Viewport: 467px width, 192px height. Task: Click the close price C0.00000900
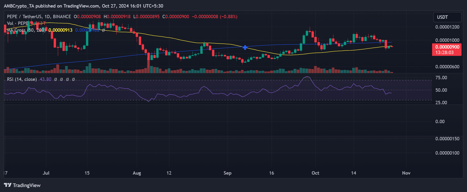point(176,17)
